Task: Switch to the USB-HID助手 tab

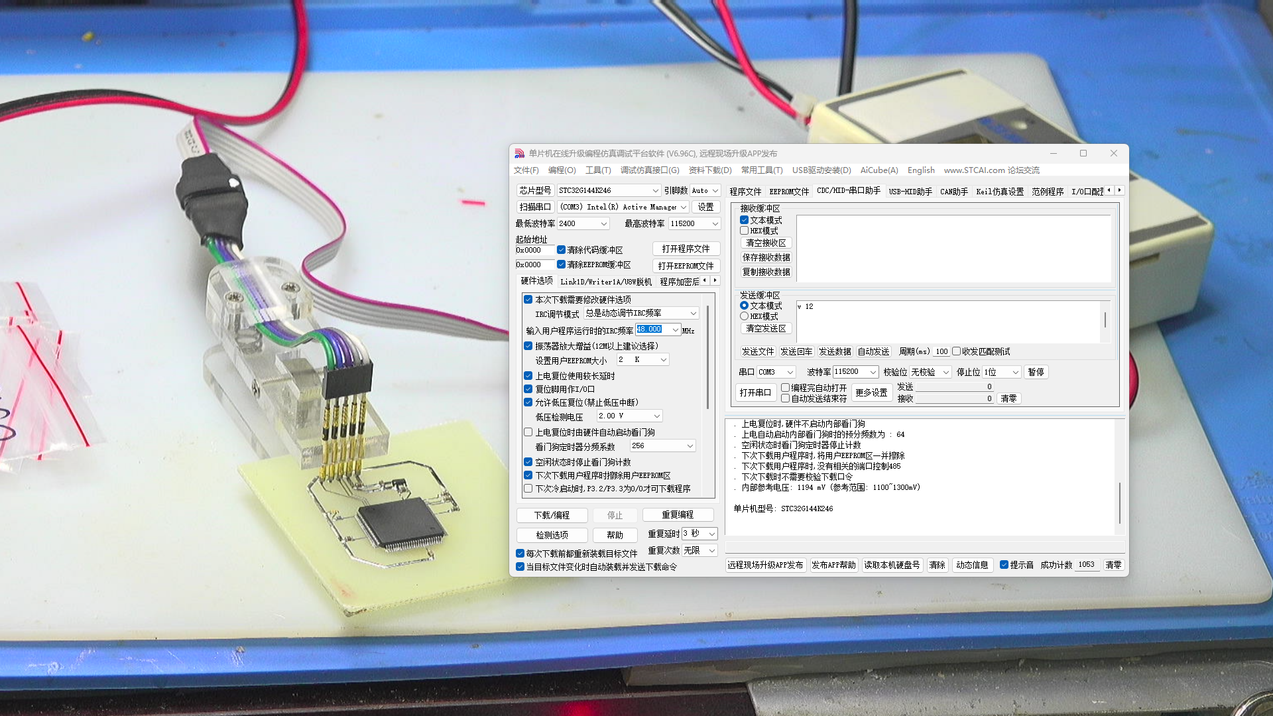Action: [x=910, y=192]
